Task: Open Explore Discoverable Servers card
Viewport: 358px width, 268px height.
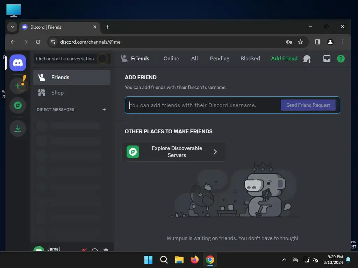Action: point(174,152)
